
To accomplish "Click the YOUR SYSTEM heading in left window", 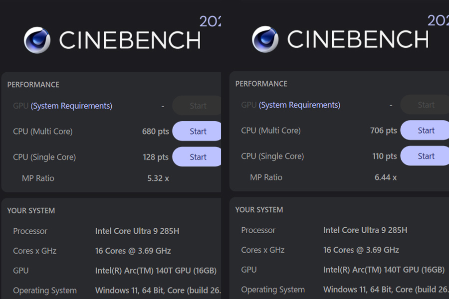I will pos(31,211).
